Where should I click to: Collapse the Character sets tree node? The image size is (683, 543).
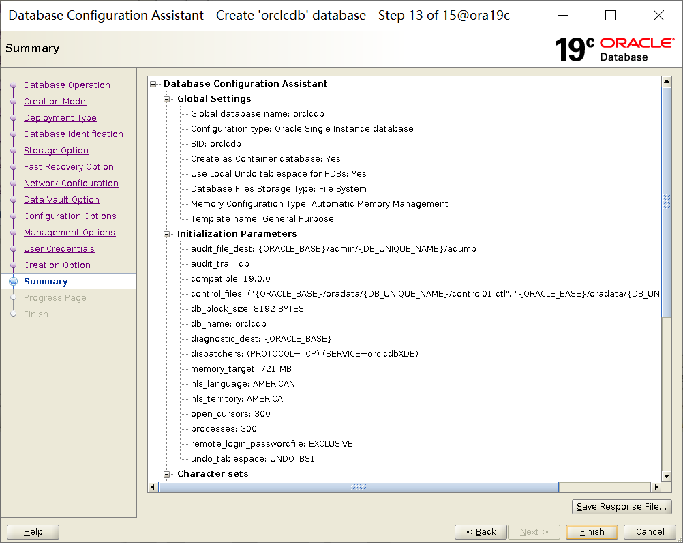coord(167,474)
